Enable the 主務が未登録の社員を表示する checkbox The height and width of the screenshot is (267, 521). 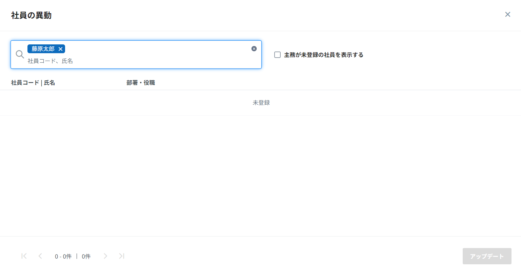pyautogui.click(x=277, y=55)
